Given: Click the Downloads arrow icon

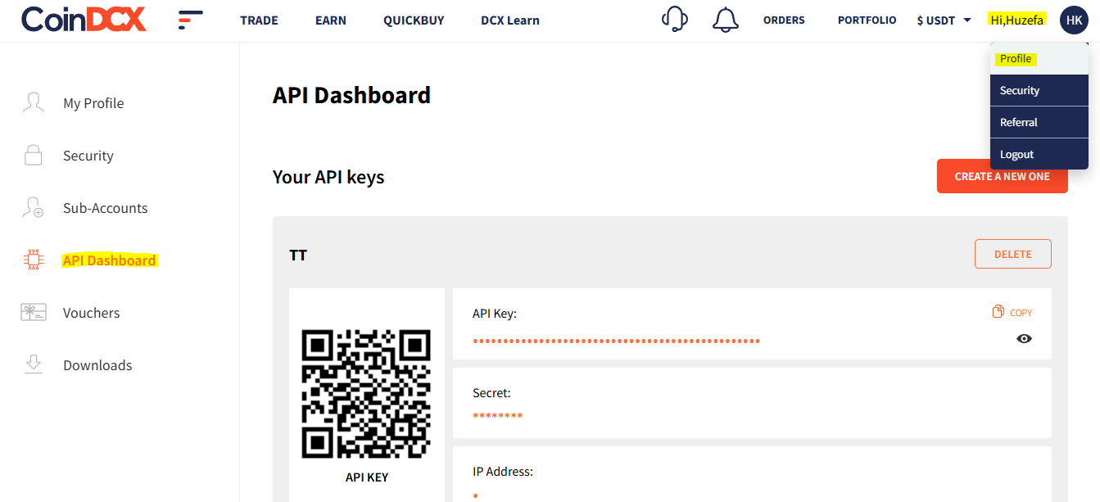Looking at the screenshot, I should [34, 364].
